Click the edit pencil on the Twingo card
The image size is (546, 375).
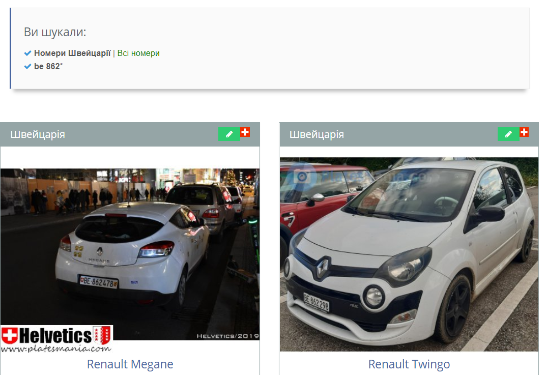click(x=508, y=134)
